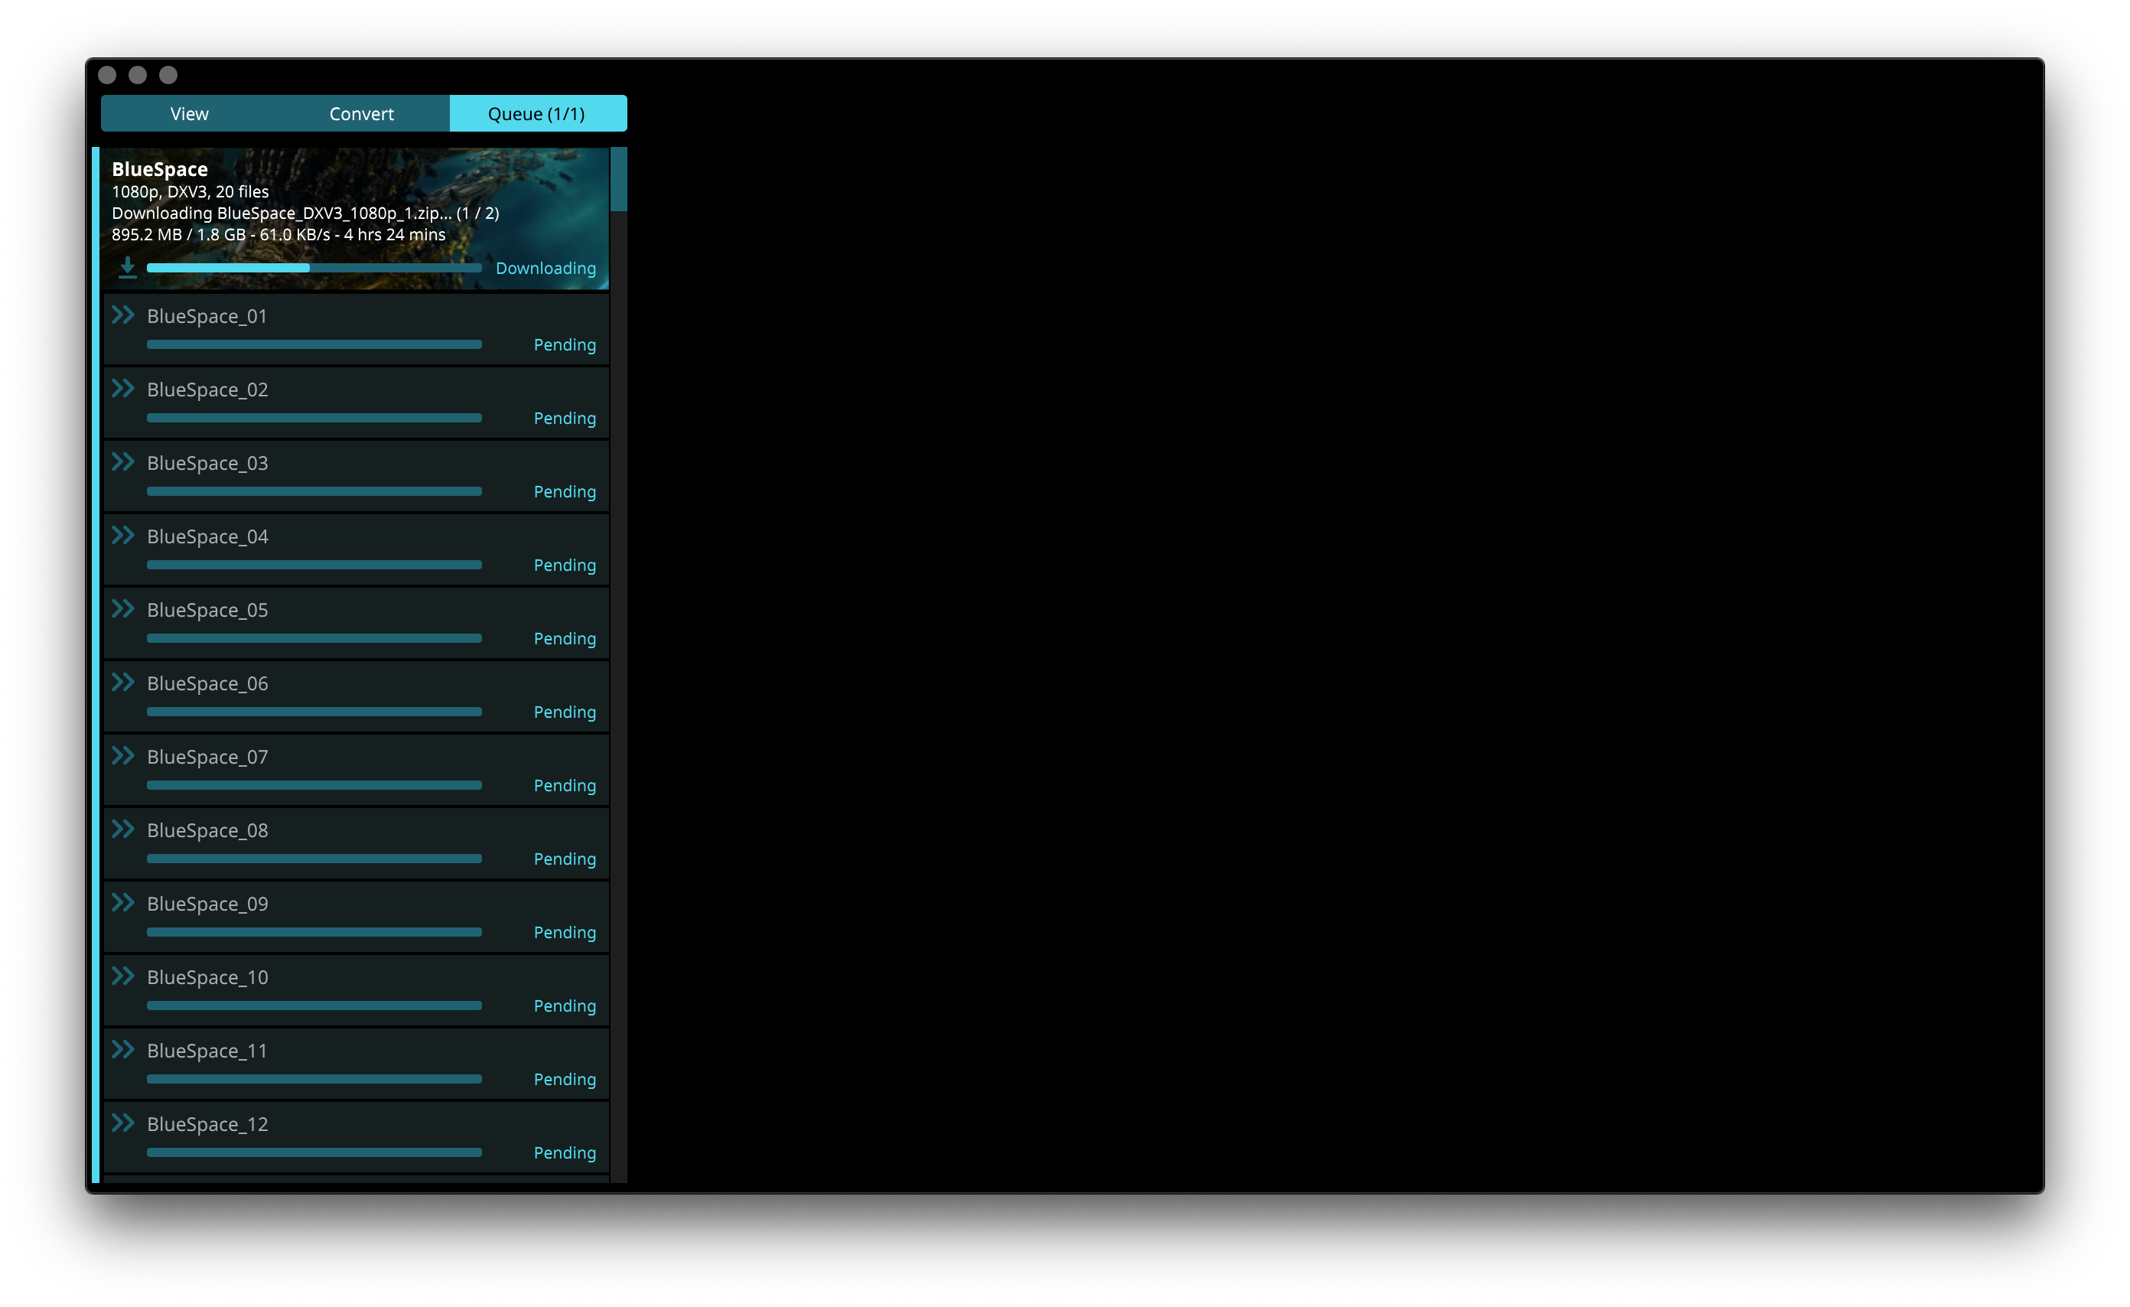Click the BlueSpace download progress bar
The width and height of the screenshot is (2130, 1307).
point(314,268)
